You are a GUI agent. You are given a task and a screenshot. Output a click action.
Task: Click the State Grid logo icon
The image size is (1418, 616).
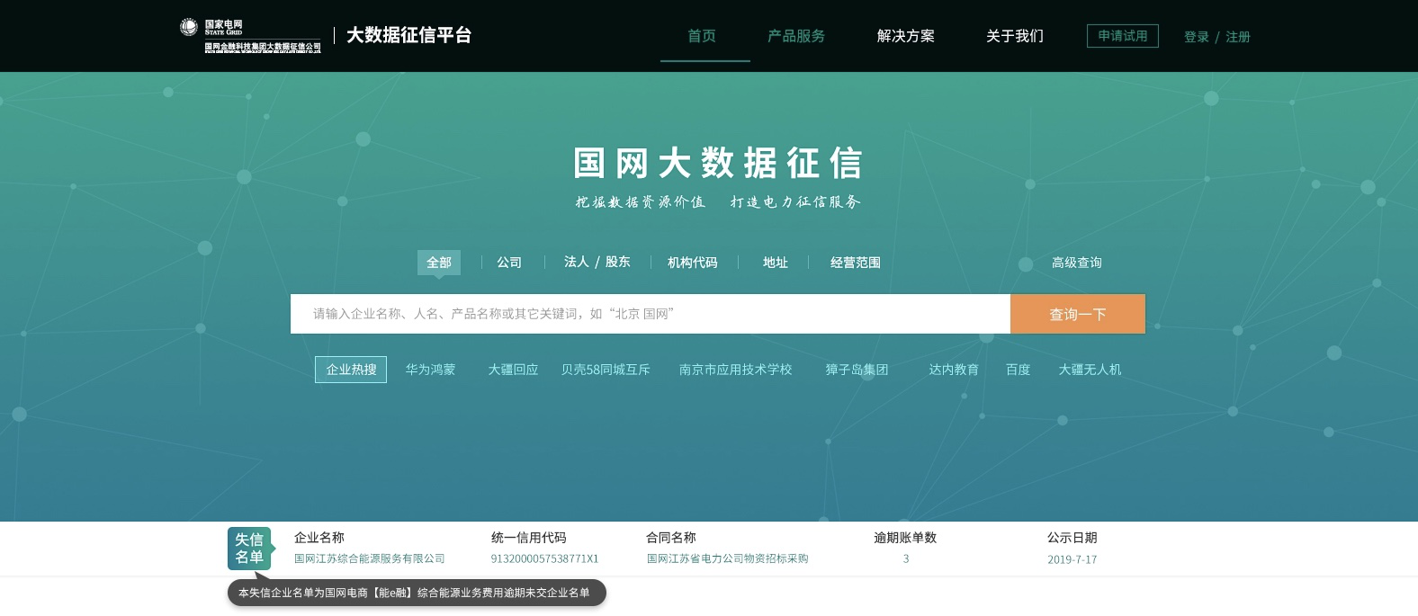point(189,28)
